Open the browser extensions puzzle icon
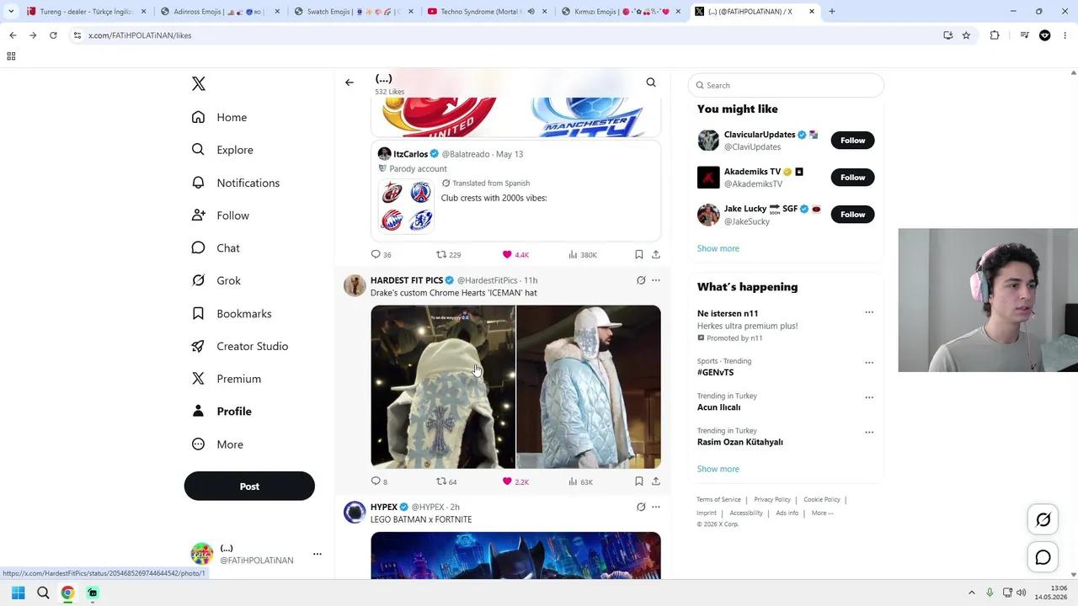 [x=995, y=35]
